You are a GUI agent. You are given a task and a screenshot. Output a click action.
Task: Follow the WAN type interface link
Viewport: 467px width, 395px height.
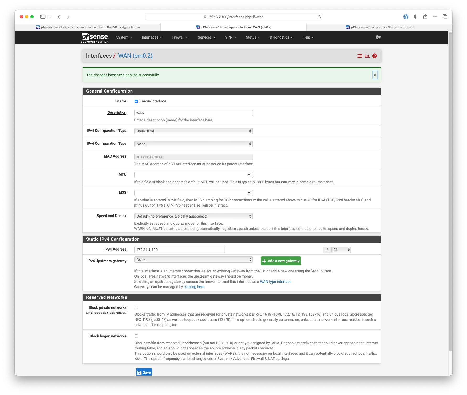pyautogui.click(x=276, y=282)
